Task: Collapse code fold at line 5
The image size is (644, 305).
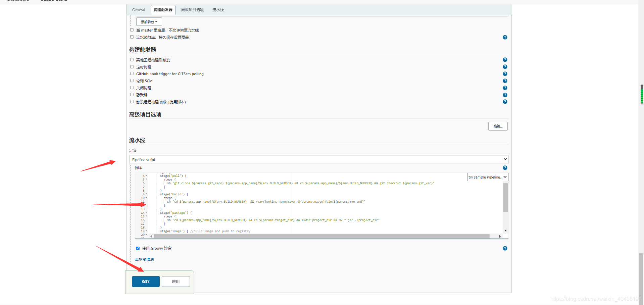Action: click(146, 180)
